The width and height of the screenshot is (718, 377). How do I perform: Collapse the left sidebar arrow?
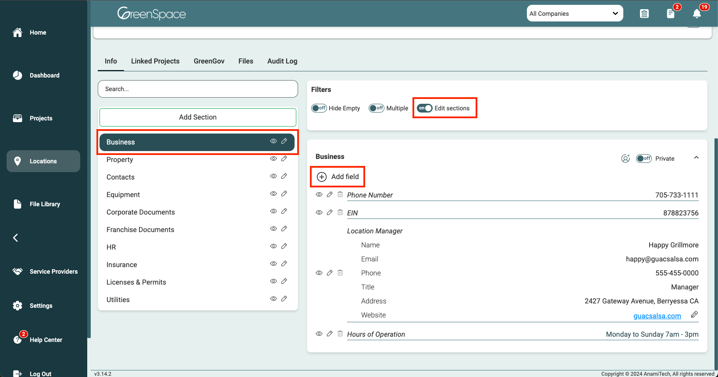pos(16,238)
